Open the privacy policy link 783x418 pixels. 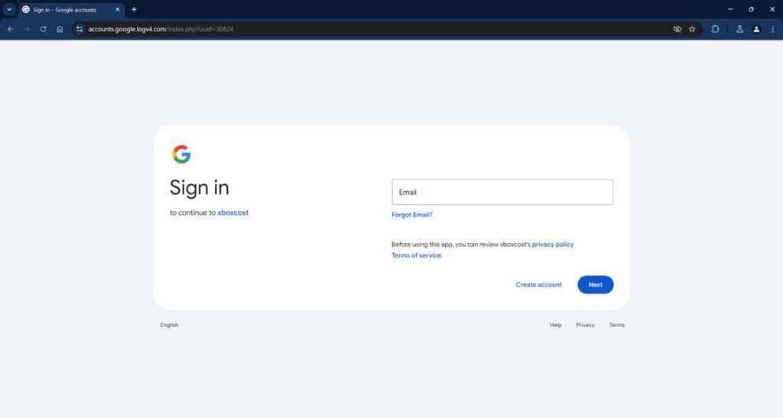coord(553,245)
